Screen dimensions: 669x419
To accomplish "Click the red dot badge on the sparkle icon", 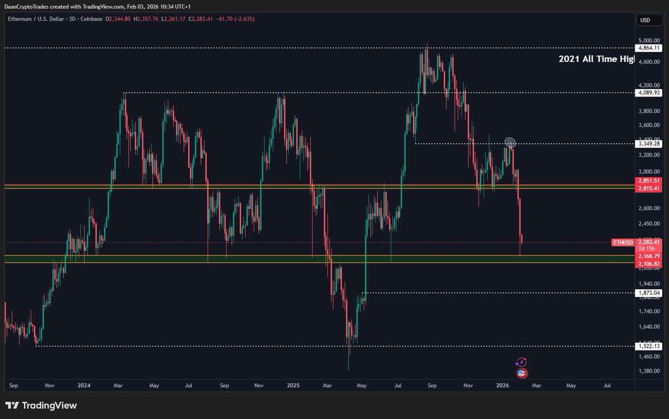I will coord(525,358).
